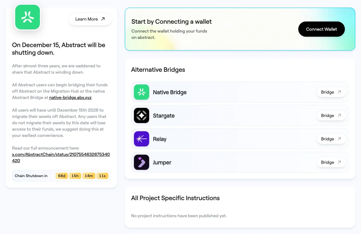Image resolution: width=361 pixels, height=234 pixels.
Task: Launch the Relay Bridge button
Action: coord(331,139)
